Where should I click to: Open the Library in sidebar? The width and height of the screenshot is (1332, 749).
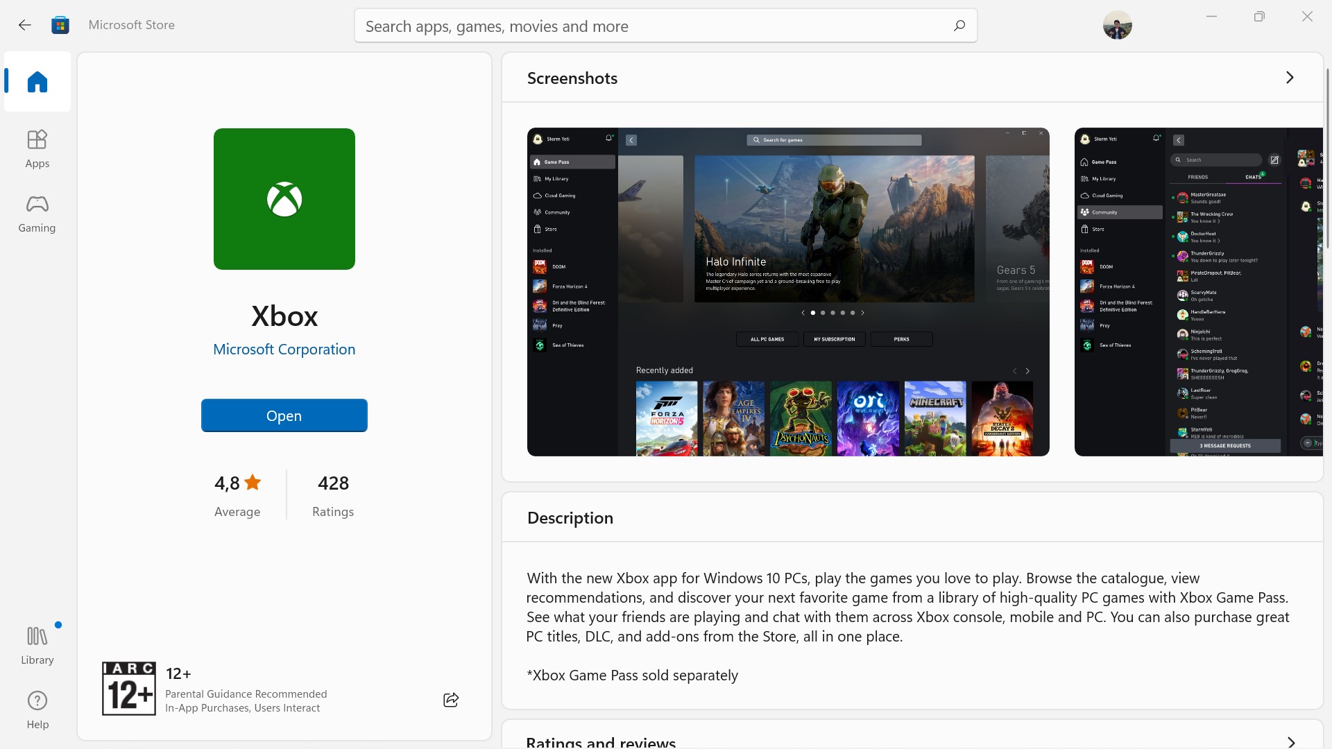coord(37,645)
